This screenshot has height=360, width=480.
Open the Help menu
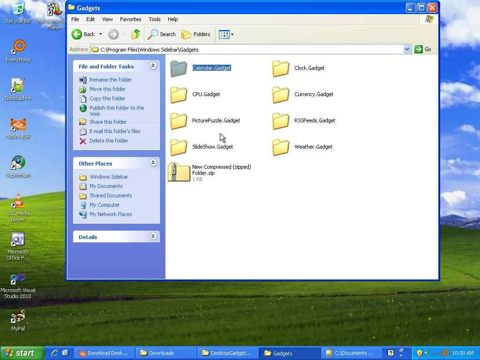coord(172,19)
